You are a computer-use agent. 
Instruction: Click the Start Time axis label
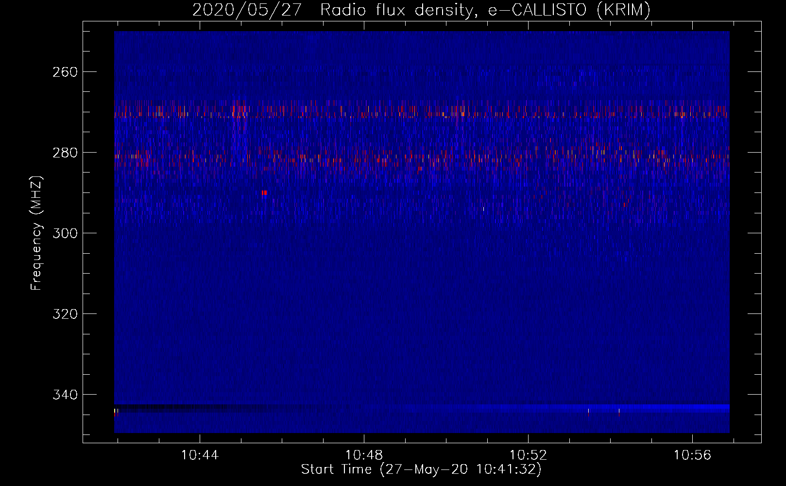421,469
